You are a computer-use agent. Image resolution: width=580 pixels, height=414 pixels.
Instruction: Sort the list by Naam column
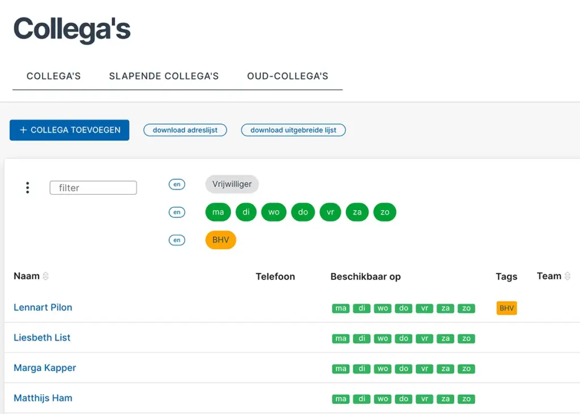coord(46,276)
